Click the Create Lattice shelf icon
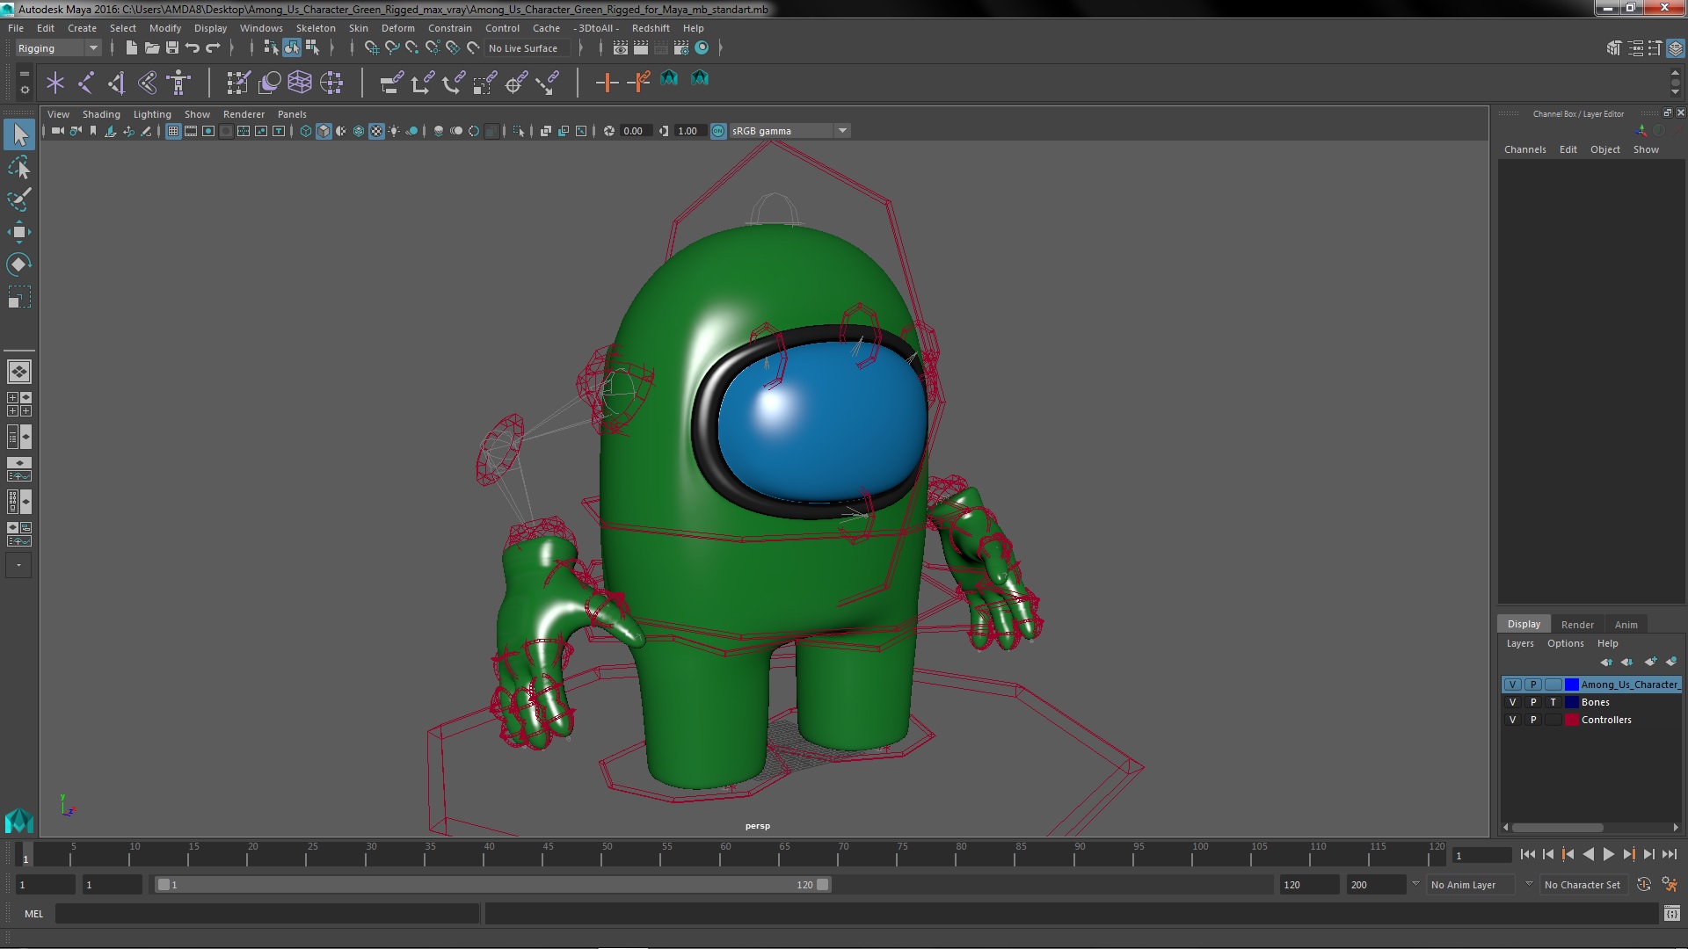The width and height of the screenshot is (1688, 949). pyautogui.click(x=300, y=83)
